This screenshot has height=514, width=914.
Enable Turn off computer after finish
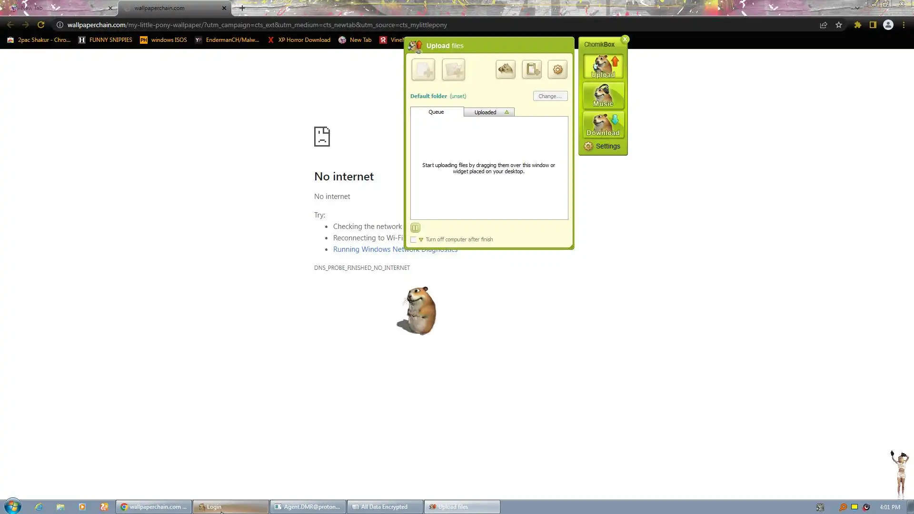pos(413,240)
